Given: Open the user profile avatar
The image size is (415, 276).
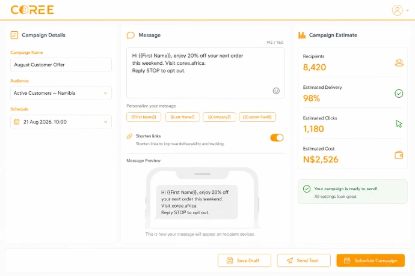Looking at the screenshot, I should click(x=397, y=10).
